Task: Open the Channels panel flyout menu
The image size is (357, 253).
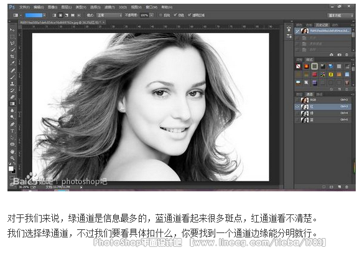Action: [x=352, y=94]
